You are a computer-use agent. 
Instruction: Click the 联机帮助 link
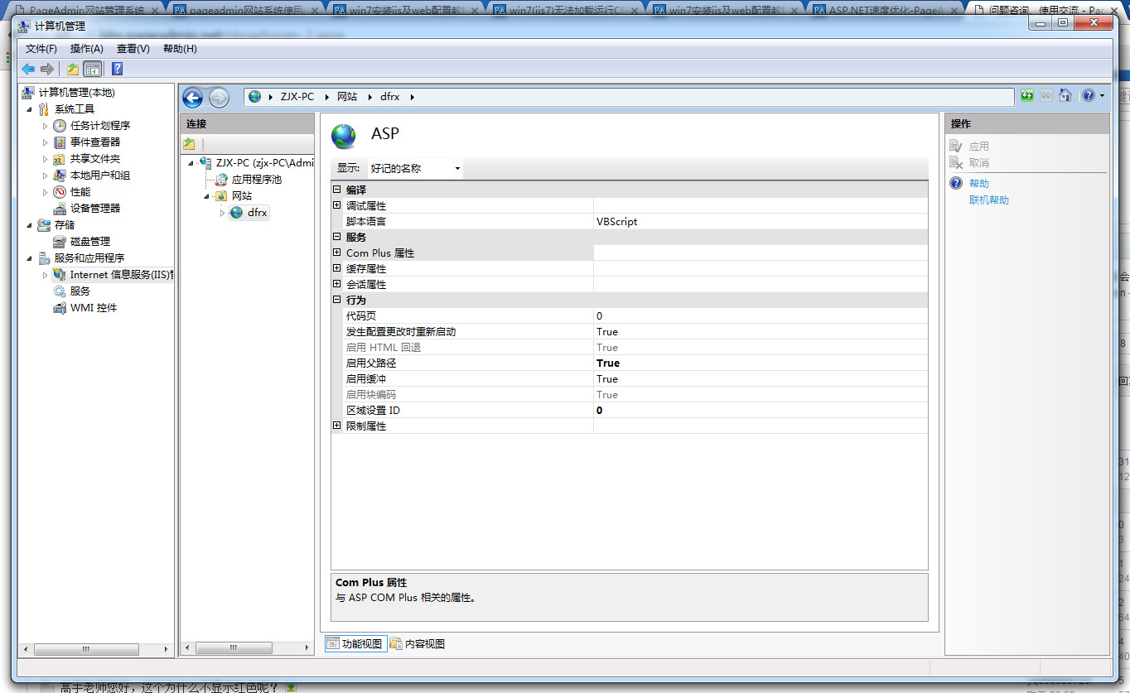[988, 200]
